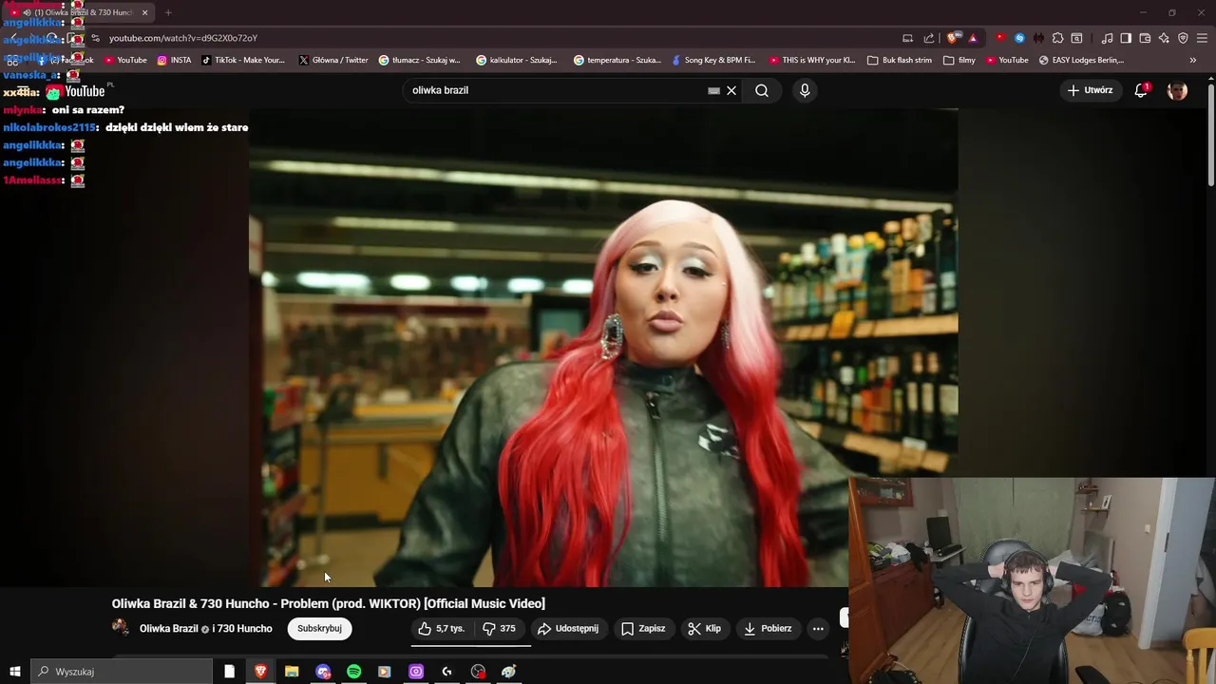Viewport: 1216px width, 684px height.
Task: Toggle the browser sidebar panel
Action: [1126, 38]
